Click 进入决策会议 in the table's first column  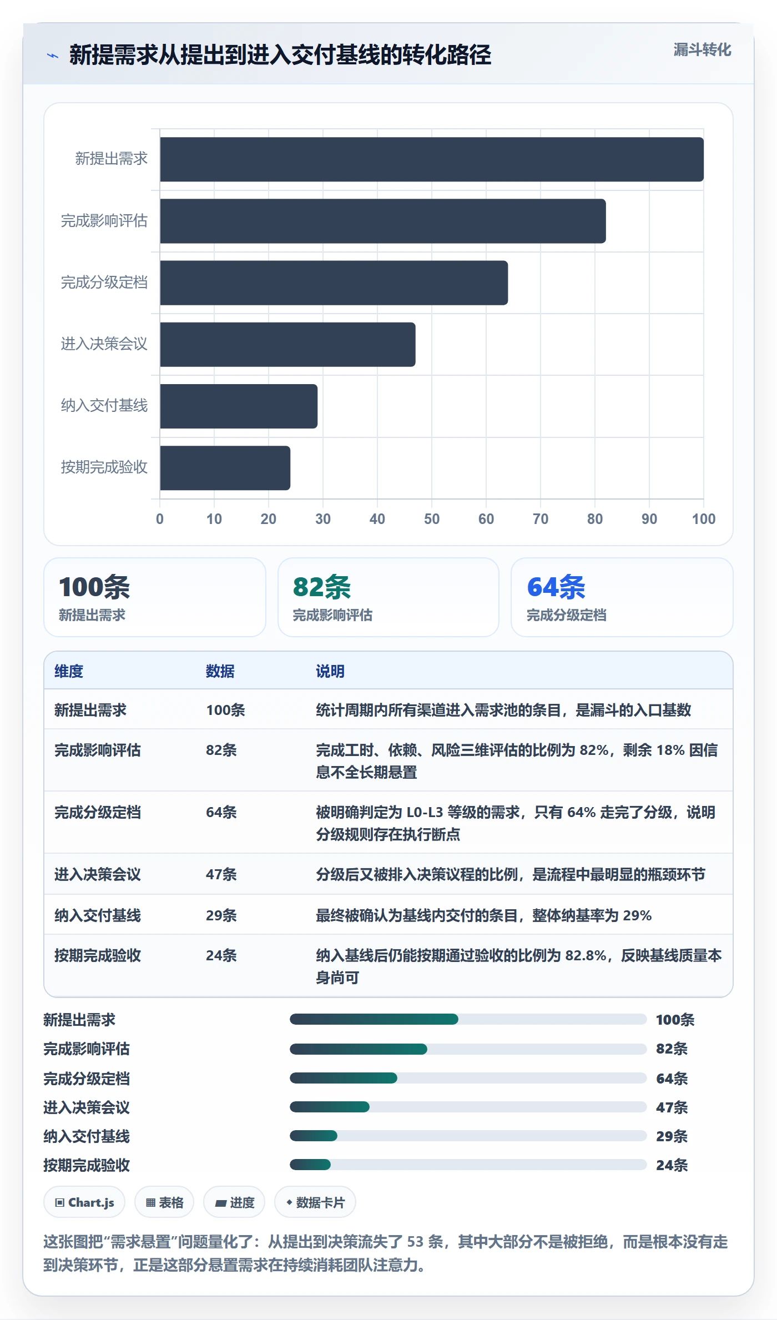pyautogui.click(x=98, y=874)
